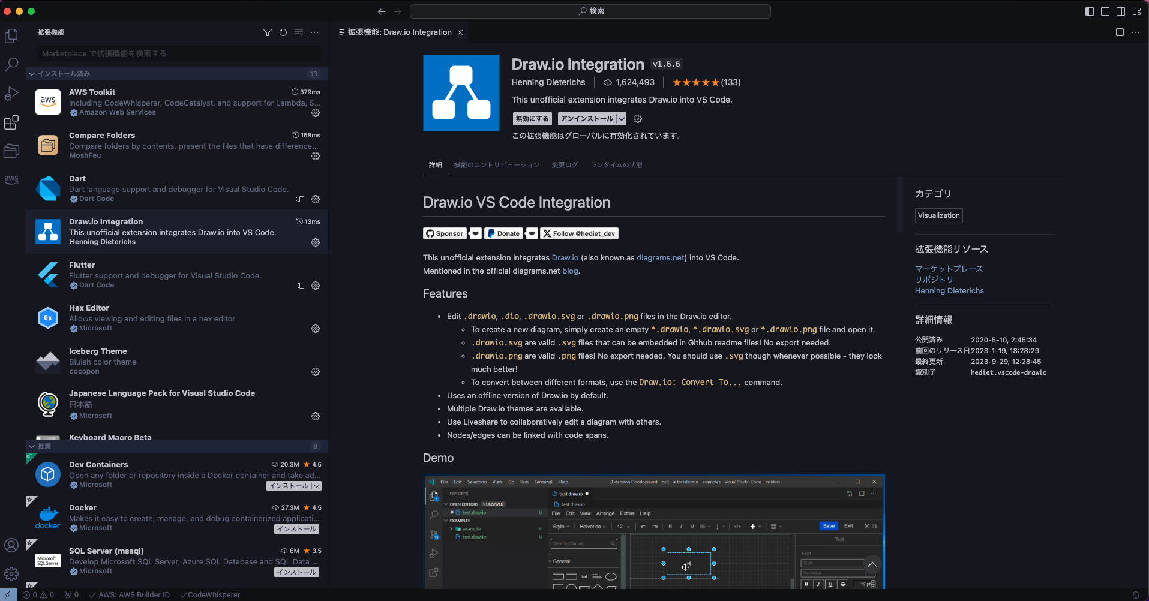
Task: Close the Draw.io Integration editor tab
Action: pyautogui.click(x=460, y=32)
